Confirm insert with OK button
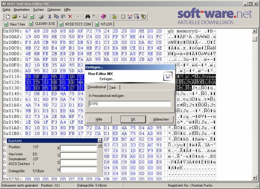The height and width of the screenshot is (189, 260). coord(133,119)
